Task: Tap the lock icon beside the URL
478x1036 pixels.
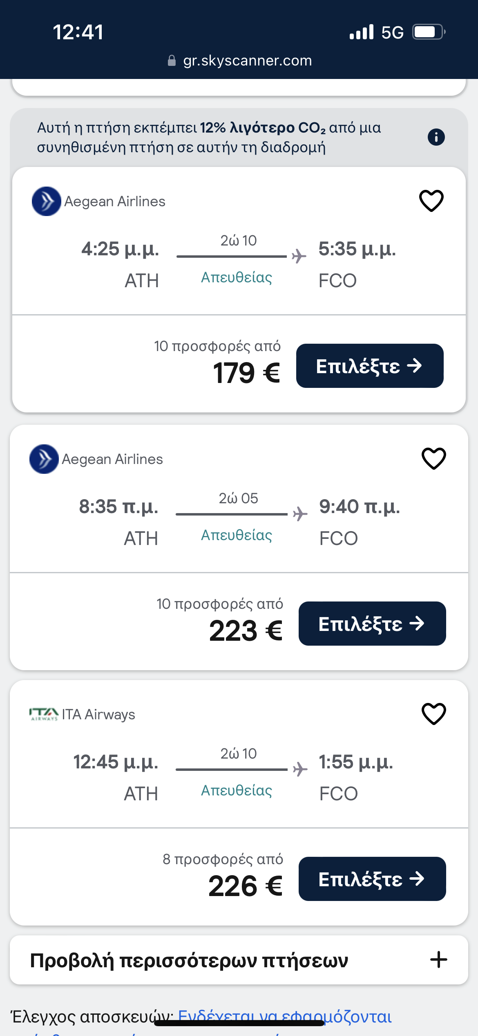Action: pos(172,61)
